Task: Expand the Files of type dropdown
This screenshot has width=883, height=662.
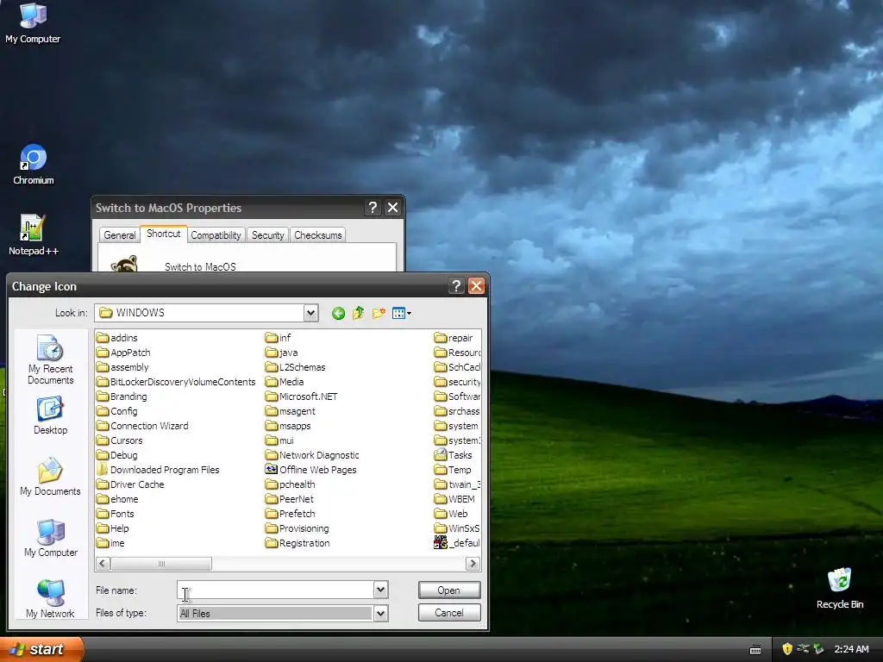Action: tap(380, 613)
